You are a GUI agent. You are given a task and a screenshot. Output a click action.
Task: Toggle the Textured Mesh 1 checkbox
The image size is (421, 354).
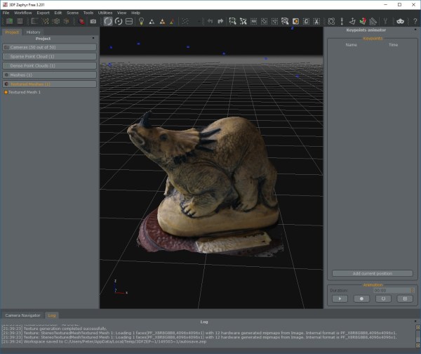click(x=6, y=92)
